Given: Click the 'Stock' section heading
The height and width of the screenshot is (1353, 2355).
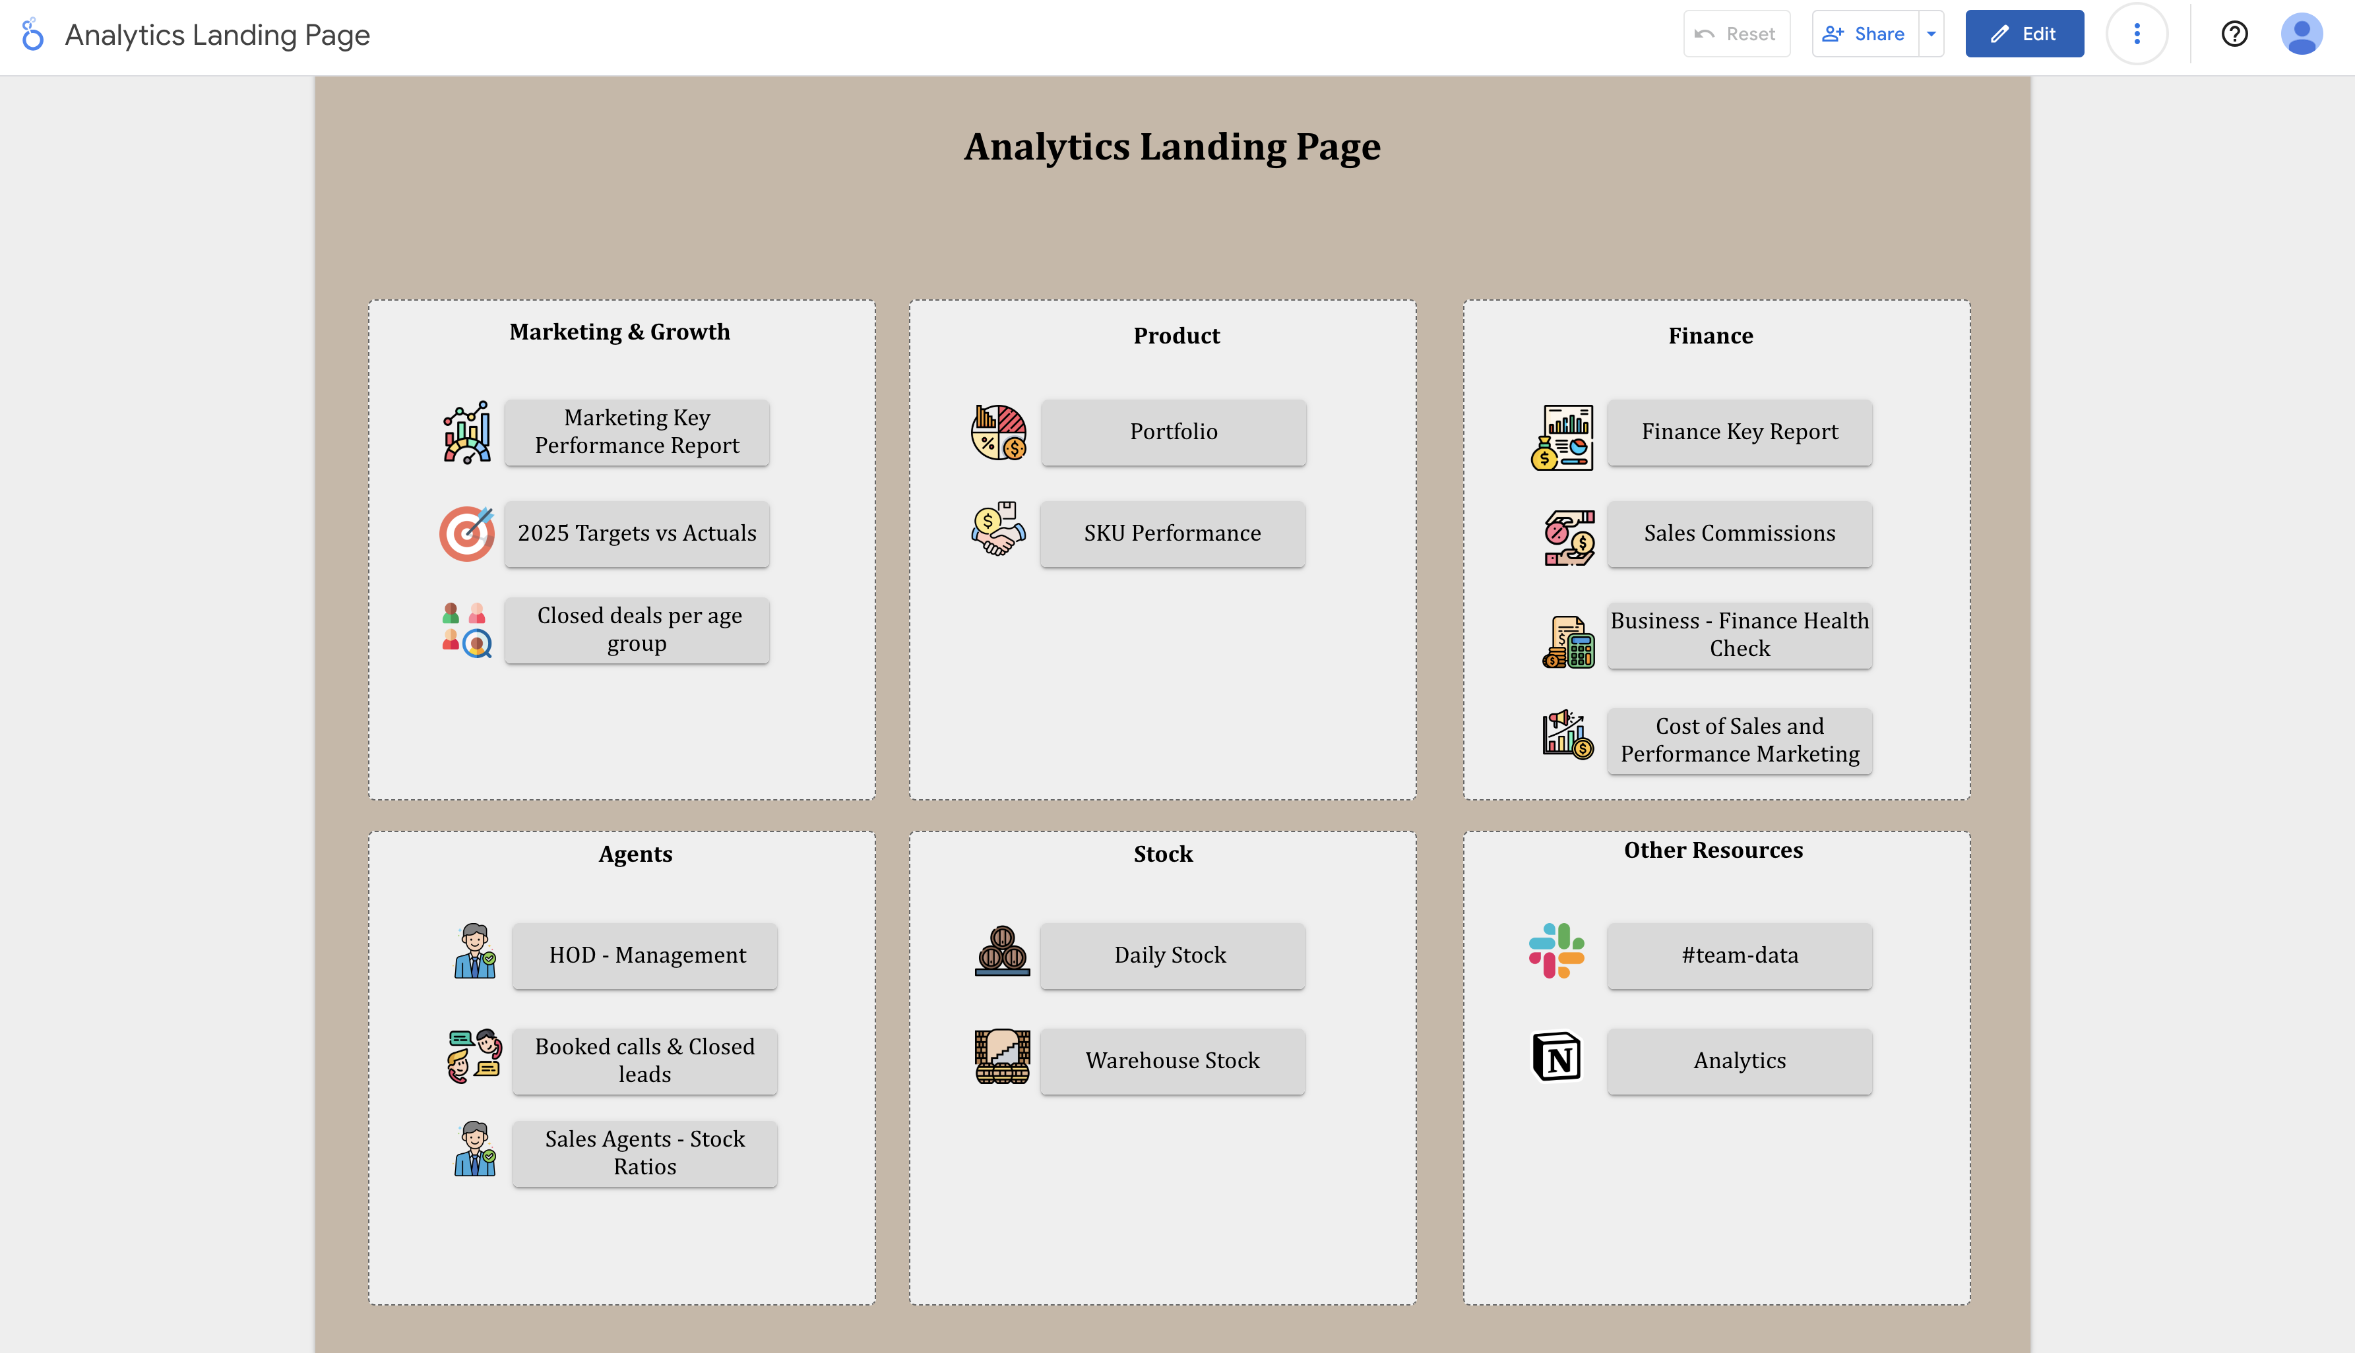Looking at the screenshot, I should tap(1162, 854).
